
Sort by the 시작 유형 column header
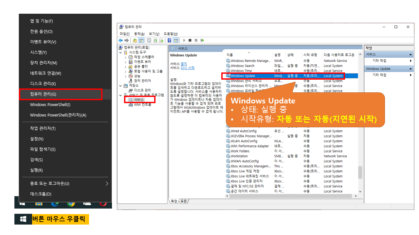(312, 55)
